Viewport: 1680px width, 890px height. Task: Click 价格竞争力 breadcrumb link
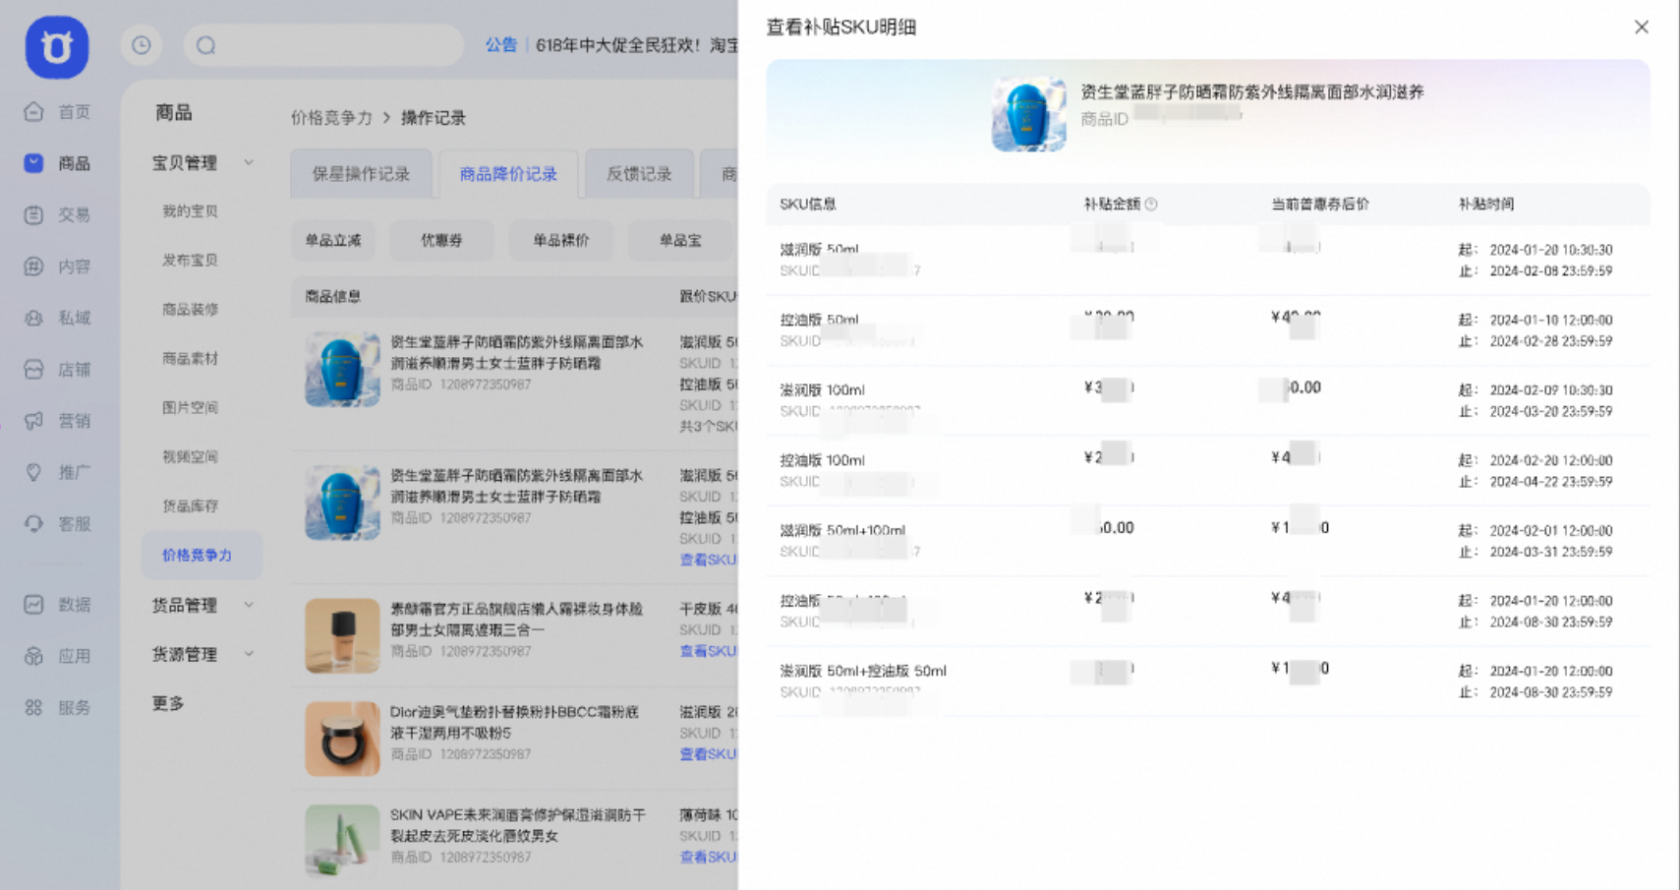coord(331,118)
